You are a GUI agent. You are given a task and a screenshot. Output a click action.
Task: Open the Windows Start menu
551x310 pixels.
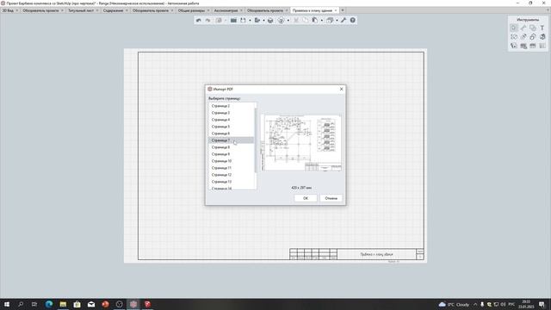pos(6,304)
